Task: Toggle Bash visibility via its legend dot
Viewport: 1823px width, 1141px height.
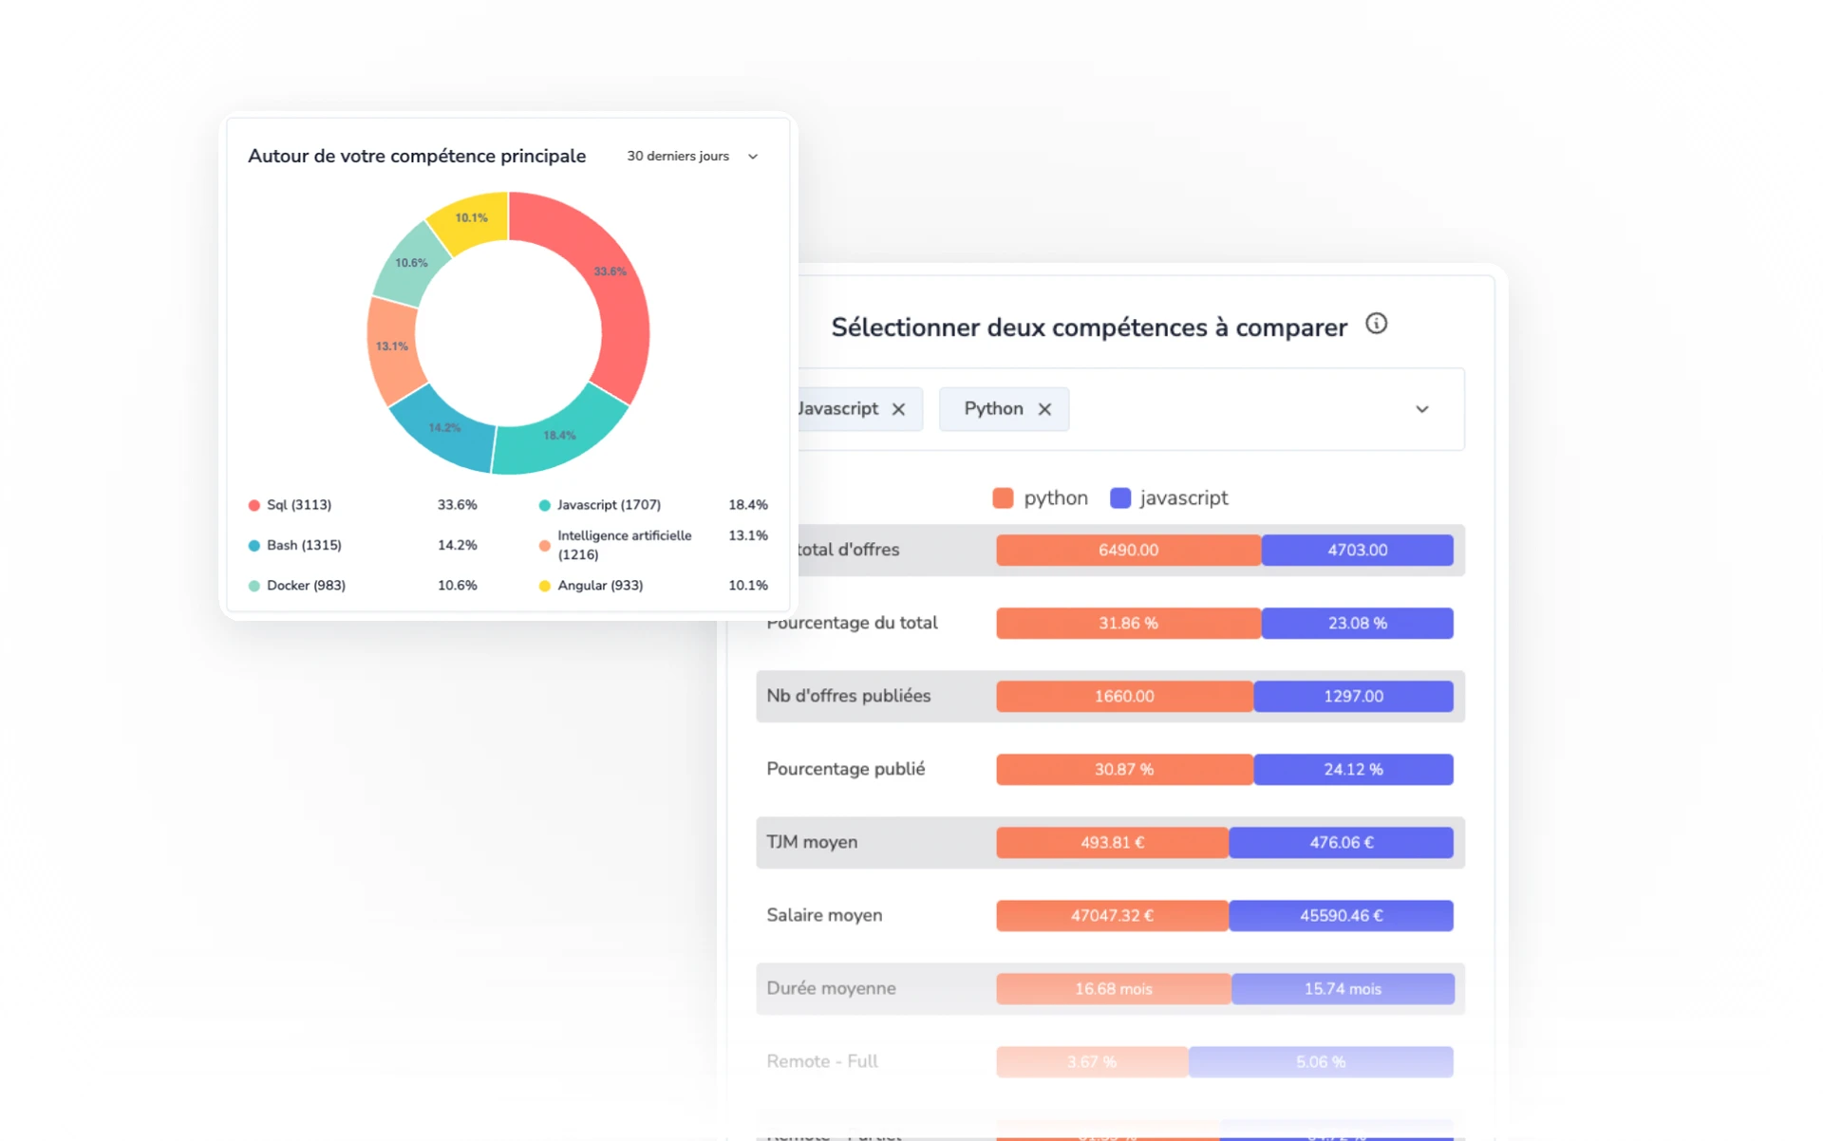Action: (x=253, y=545)
